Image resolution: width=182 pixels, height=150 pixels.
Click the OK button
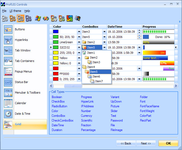click(x=168, y=143)
